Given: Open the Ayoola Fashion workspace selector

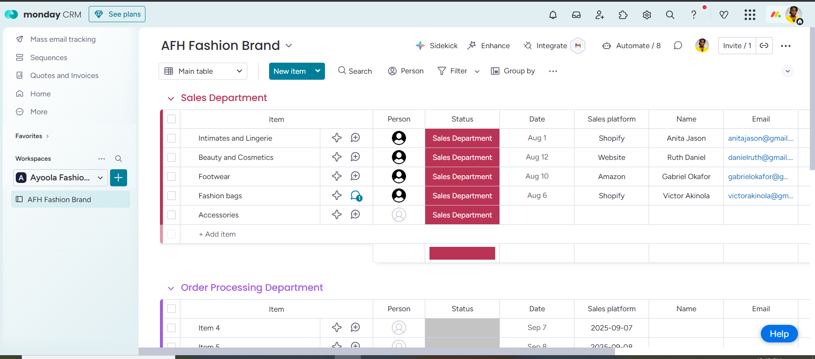Looking at the screenshot, I should pos(60,178).
